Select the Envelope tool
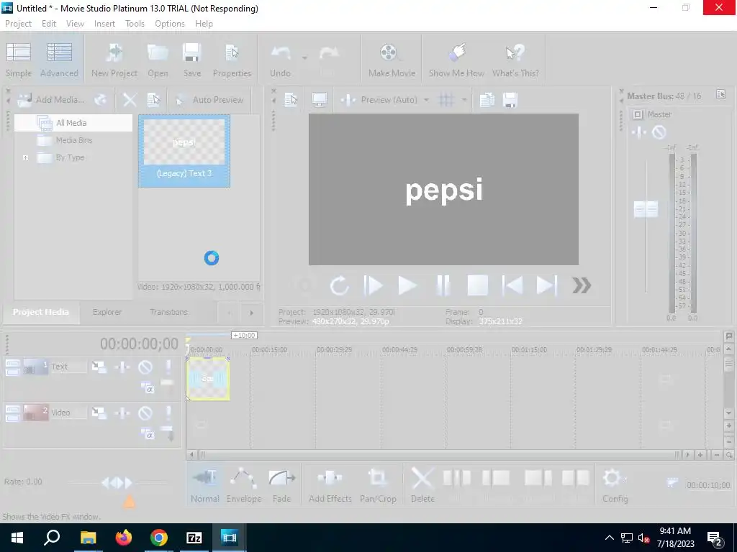 244,485
